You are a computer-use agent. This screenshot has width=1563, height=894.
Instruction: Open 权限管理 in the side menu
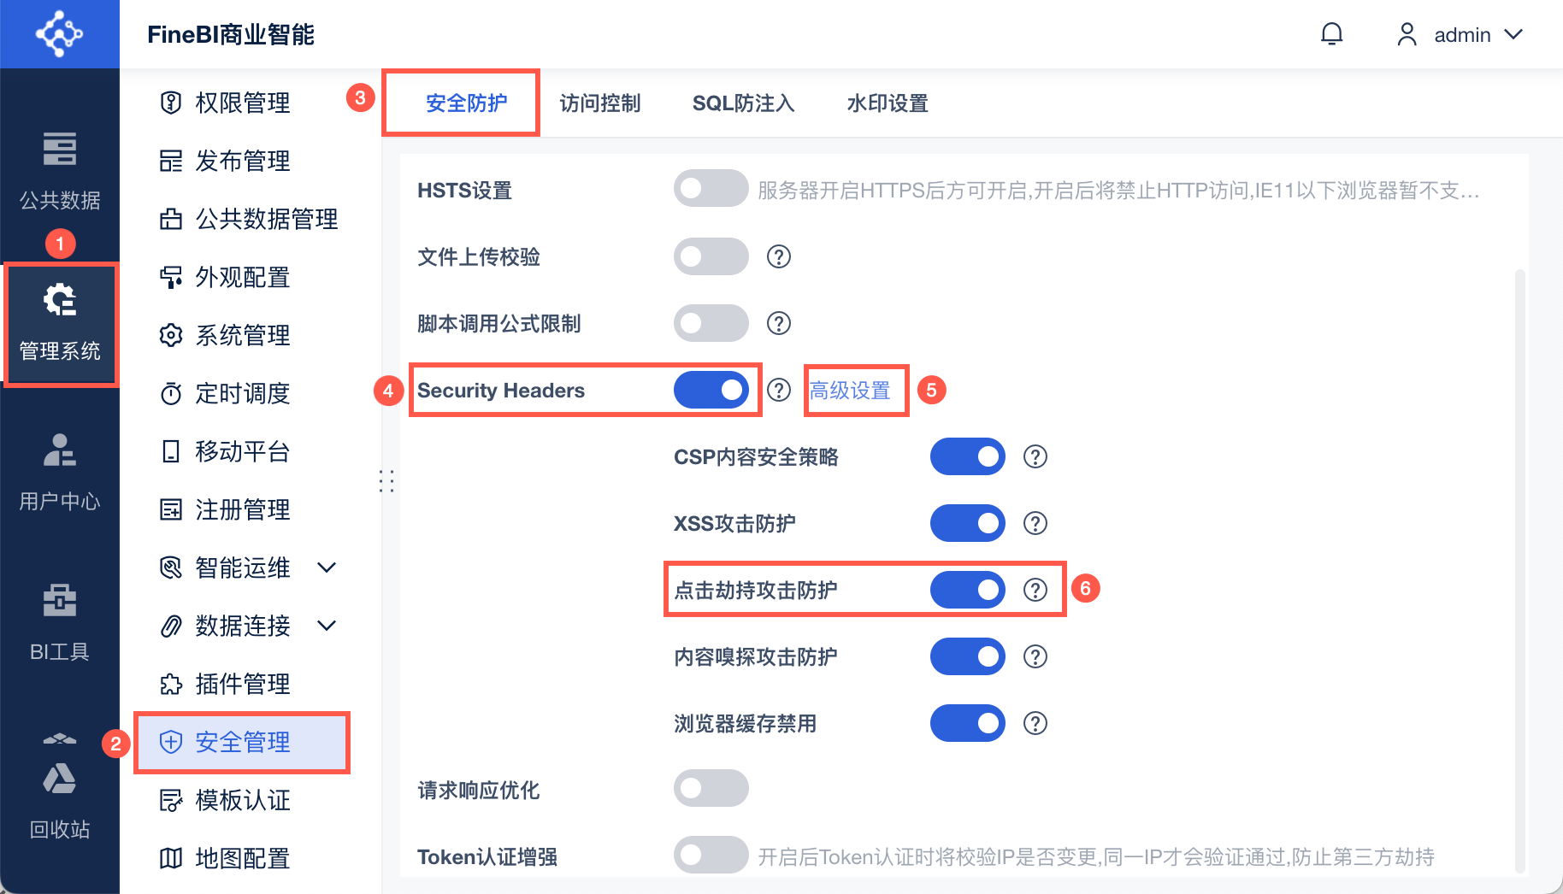pyautogui.click(x=242, y=103)
